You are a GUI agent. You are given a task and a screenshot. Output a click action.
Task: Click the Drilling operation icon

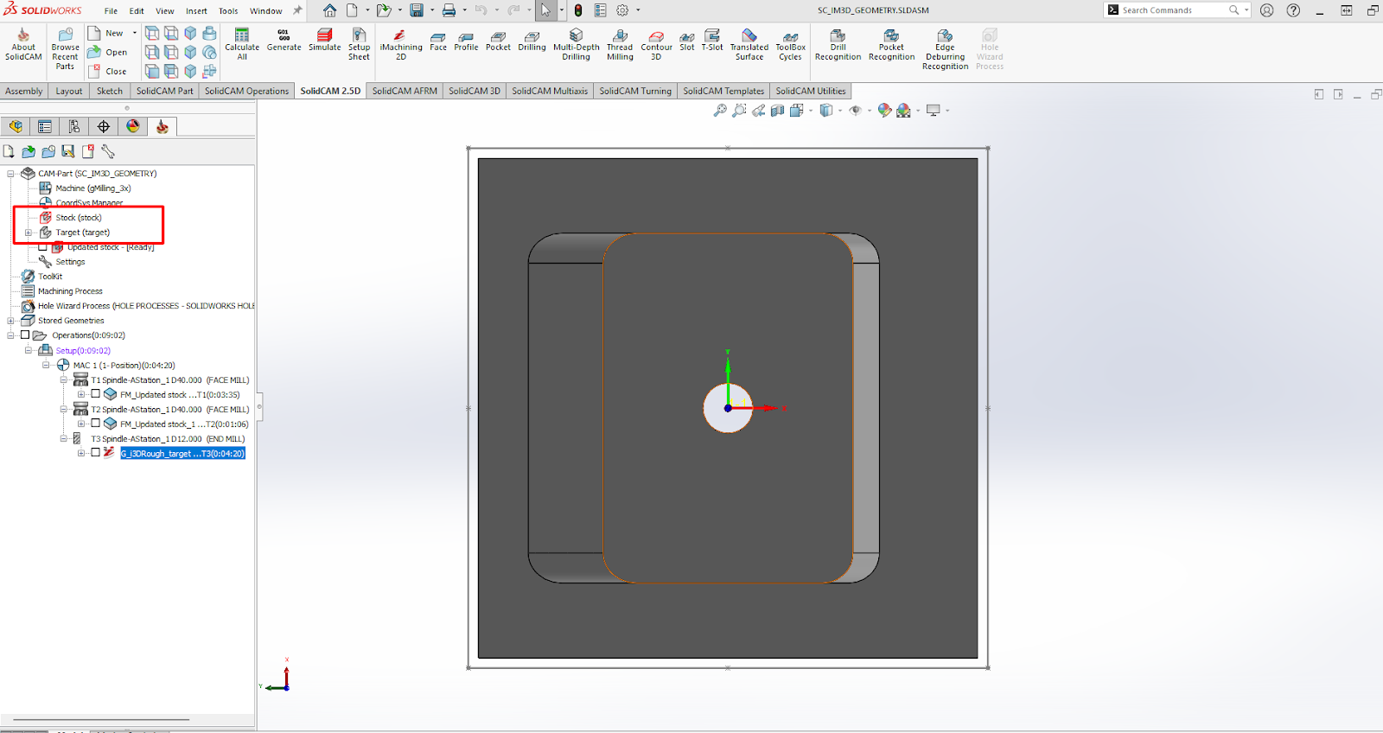[x=532, y=41]
